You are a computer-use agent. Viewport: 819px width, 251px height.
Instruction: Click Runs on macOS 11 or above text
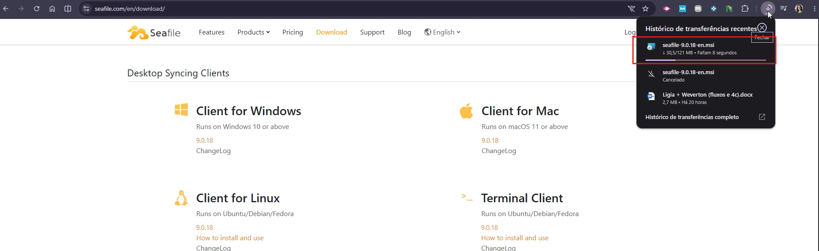point(525,127)
